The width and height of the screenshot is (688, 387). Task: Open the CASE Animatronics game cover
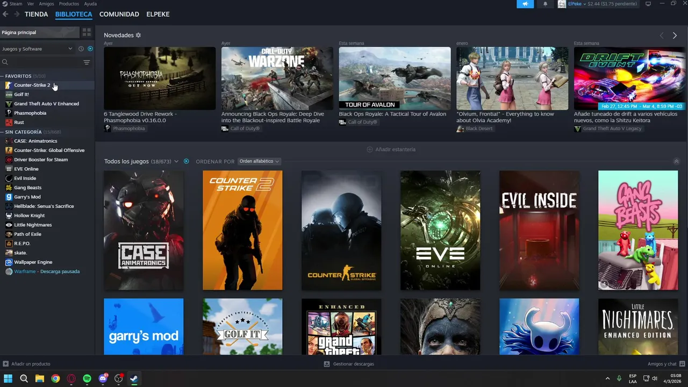coord(144,230)
